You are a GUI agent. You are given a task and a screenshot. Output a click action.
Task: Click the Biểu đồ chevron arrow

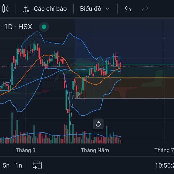pyautogui.click(x=107, y=9)
